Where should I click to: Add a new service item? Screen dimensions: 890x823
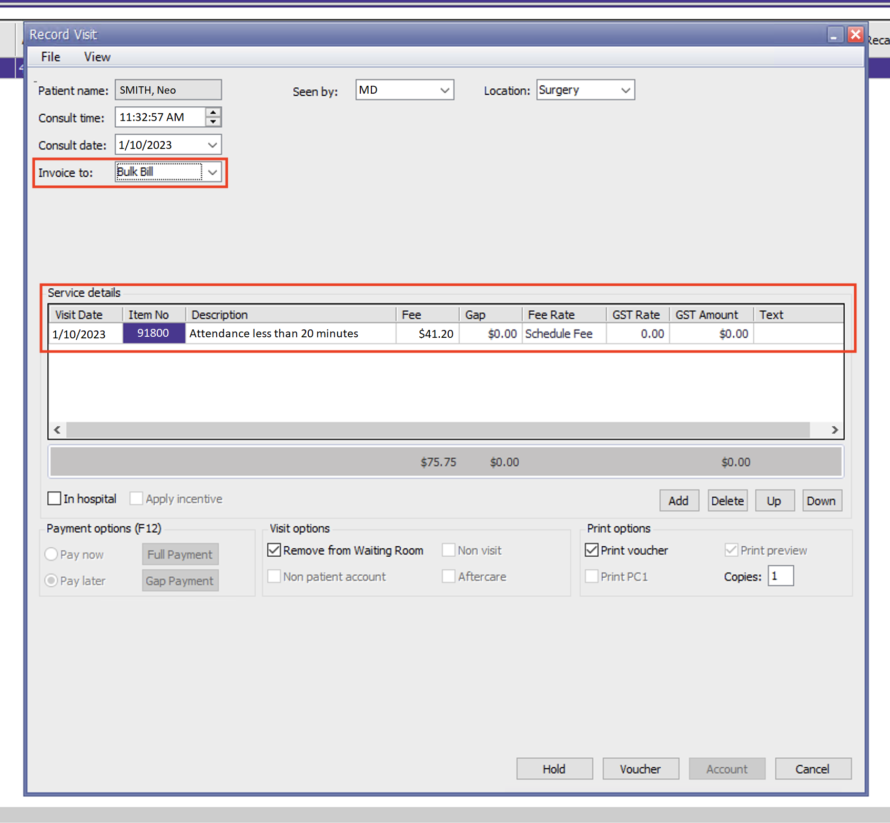tap(679, 500)
